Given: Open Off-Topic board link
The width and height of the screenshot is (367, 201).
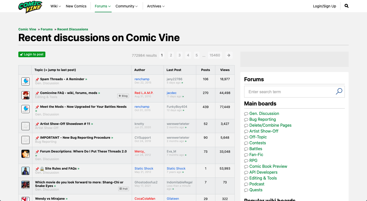Looking at the screenshot, I should tap(258, 137).
